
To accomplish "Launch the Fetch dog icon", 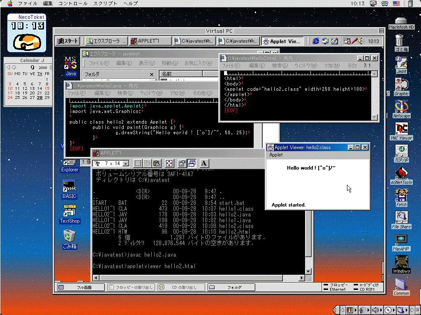I will (401, 195).
